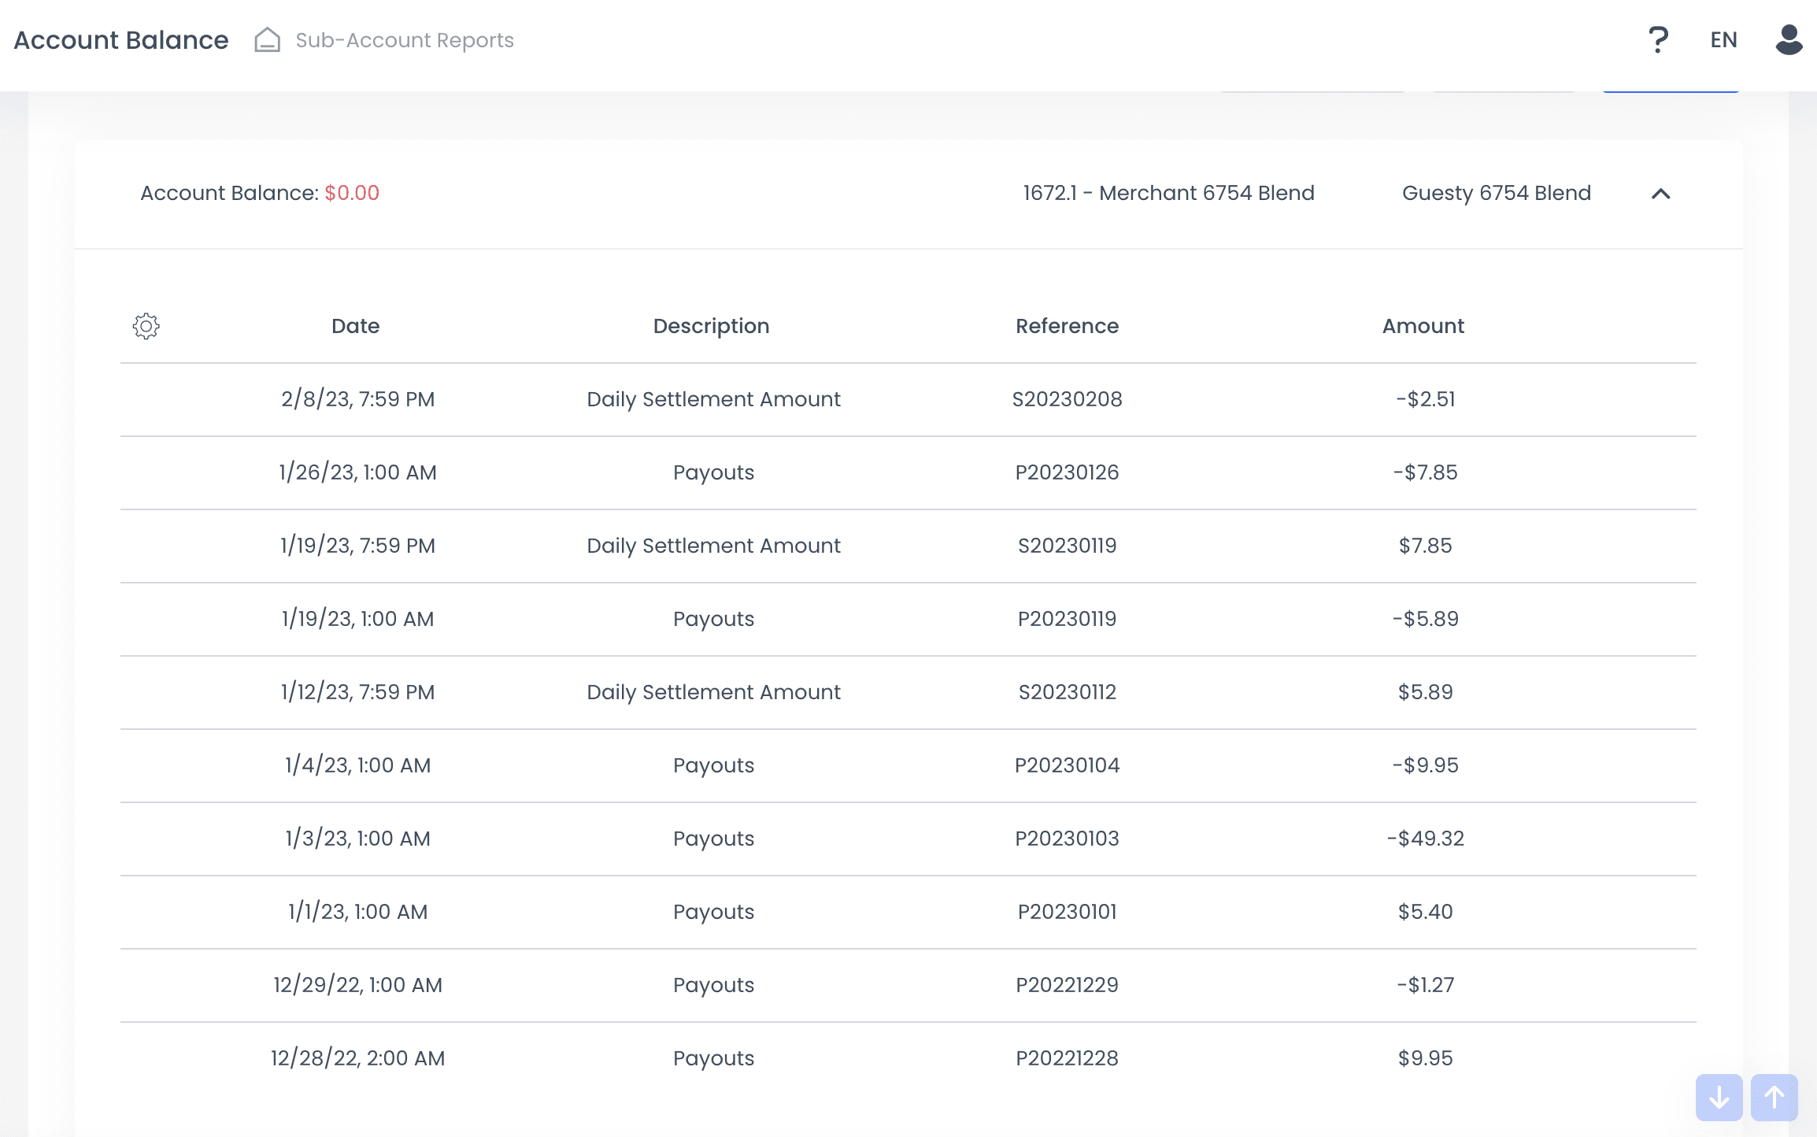Select the P20221228 payout row
This screenshot has height=1137, width=1817.
point(1067,1058)
